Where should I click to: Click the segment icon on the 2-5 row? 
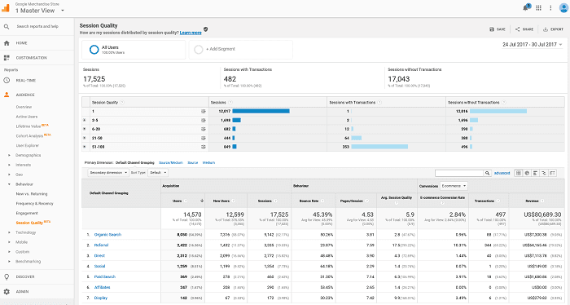(204, 120)
